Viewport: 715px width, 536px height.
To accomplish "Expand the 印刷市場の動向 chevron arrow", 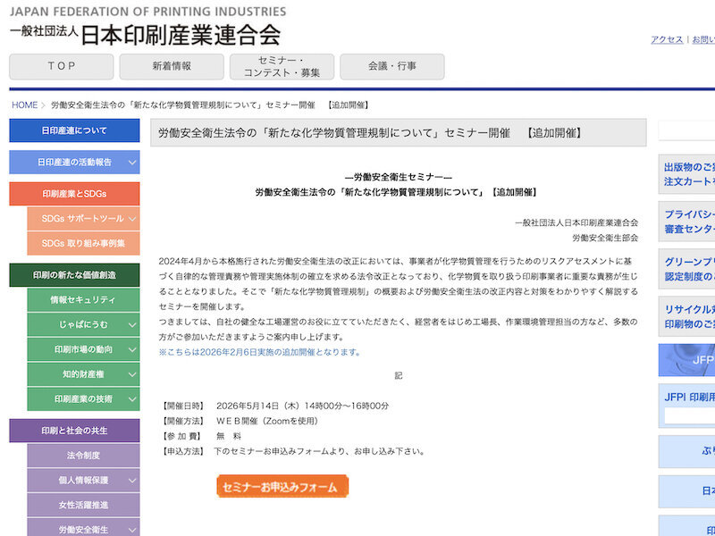I will (x=132, y=349).
